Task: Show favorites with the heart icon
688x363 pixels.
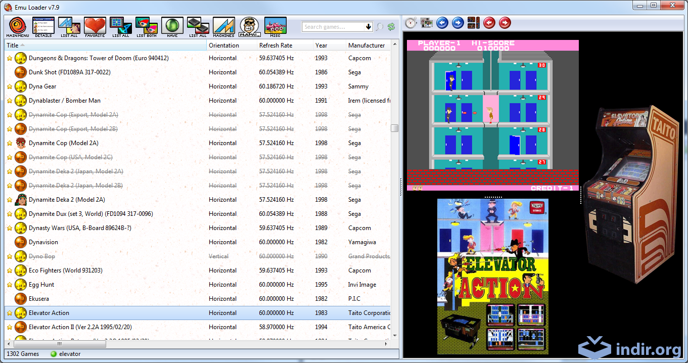Action: (x=95, y=26)
